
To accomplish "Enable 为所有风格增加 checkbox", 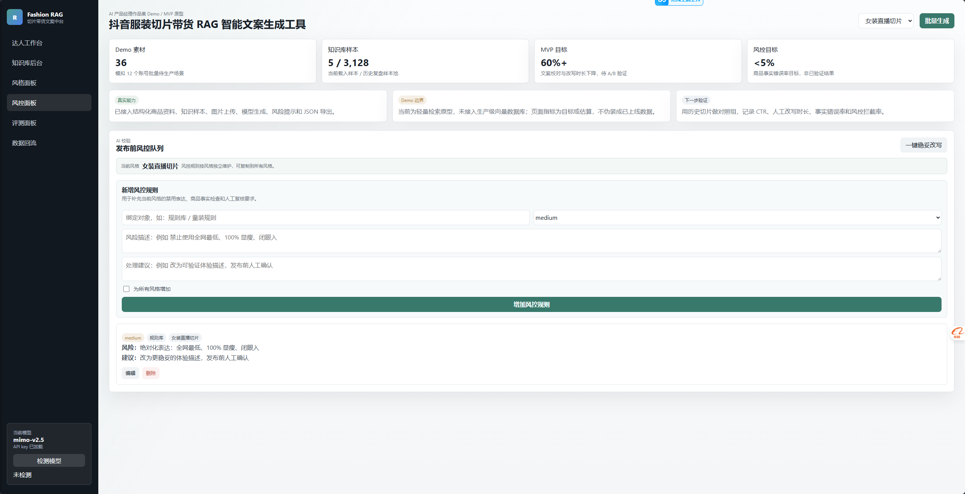I will click(x=126, y=289).
